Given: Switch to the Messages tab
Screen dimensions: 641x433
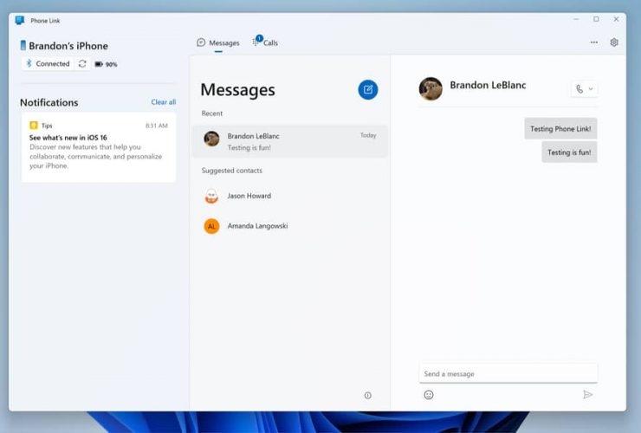Looking at the screenshot, I should click(x=218, y=42).
